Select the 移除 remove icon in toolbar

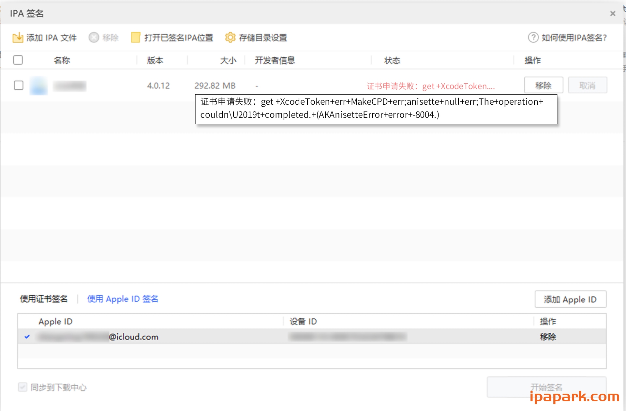pos(94,38)
